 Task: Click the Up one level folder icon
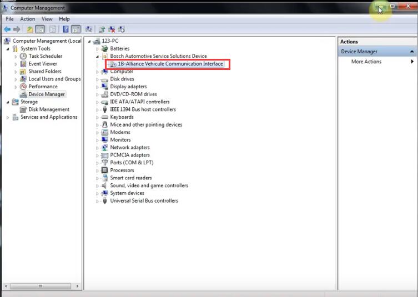[30, 29]
